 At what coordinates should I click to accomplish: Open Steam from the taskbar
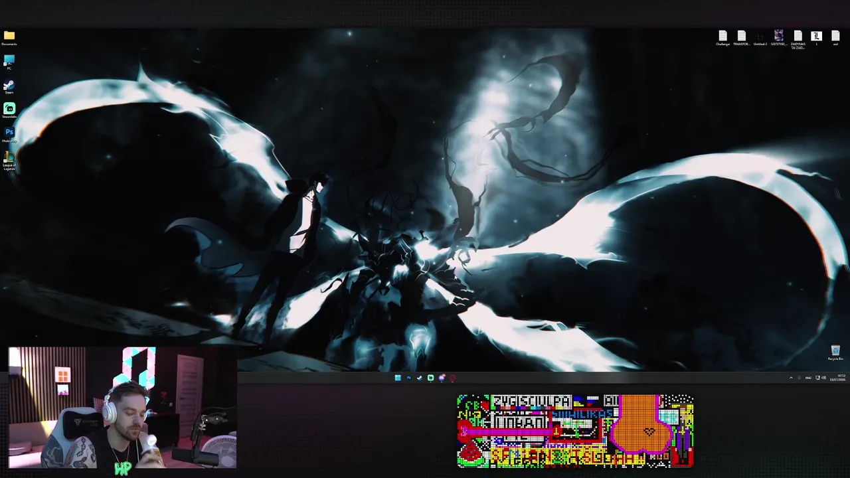[x=419, y=378]
